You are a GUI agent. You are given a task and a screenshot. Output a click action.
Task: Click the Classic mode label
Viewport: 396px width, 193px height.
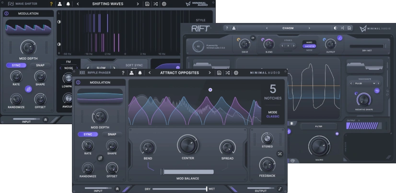pos(272,116)
